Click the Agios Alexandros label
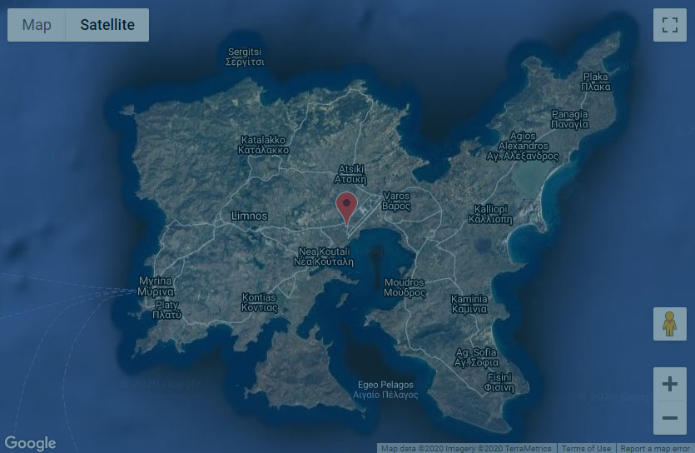This screenshot has width=695, height=453. [523, 146]
